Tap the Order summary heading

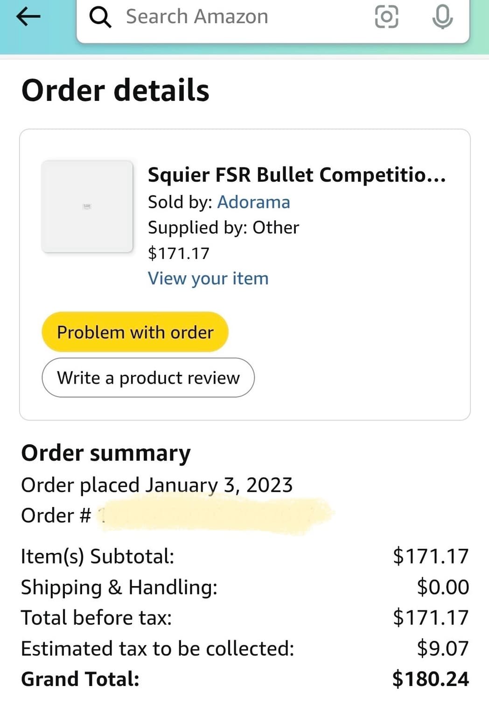point(106,453)
